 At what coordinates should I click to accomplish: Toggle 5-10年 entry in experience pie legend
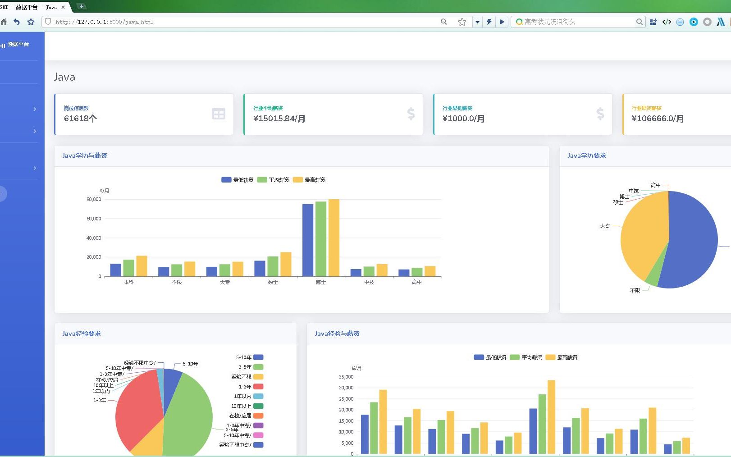[250, 357]
